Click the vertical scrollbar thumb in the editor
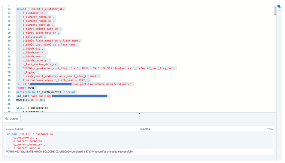This screenshot has height=163, width=285. tap(275, 10)
